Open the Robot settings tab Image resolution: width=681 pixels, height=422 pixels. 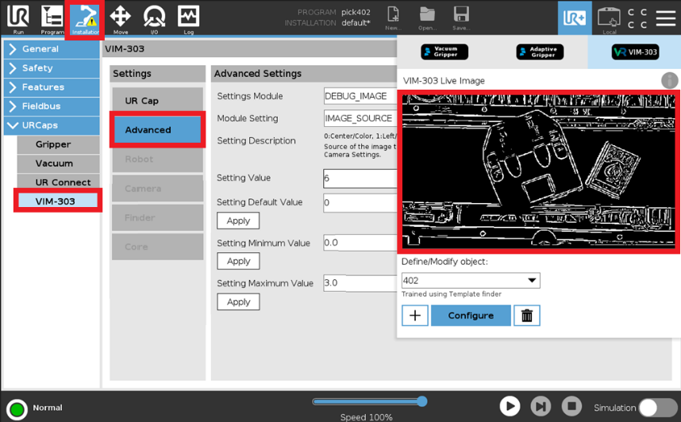pos(157,159)
